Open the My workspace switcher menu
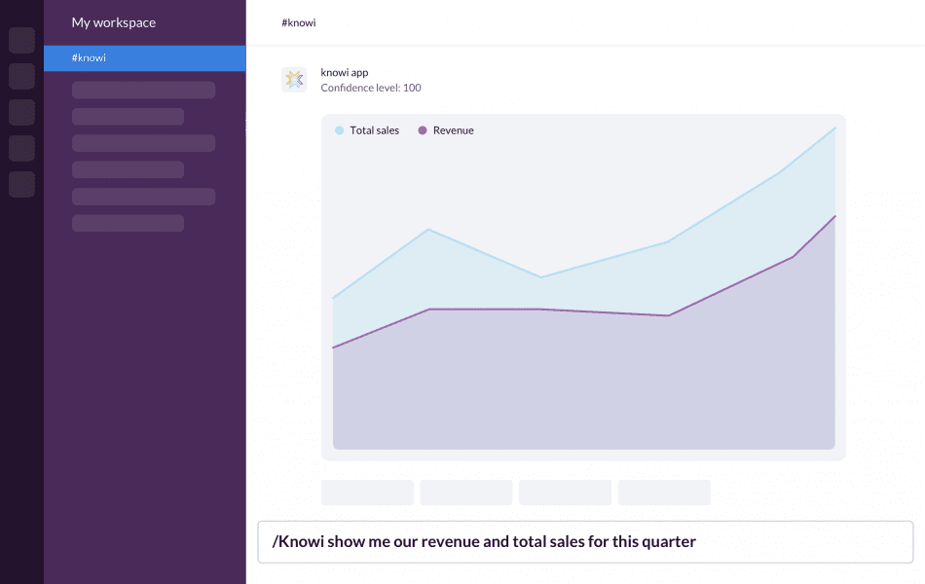925x584 pixels. click(x=112, y=22)
